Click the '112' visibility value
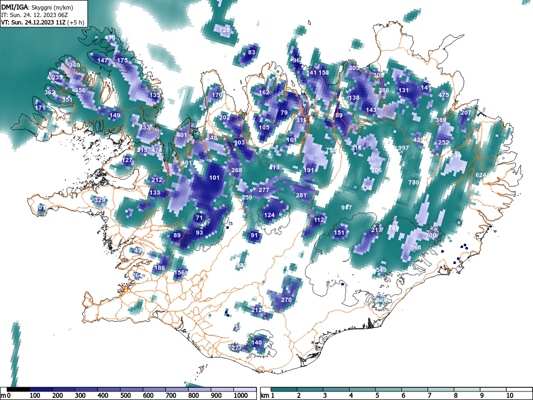533x400 pixels. 319,220
